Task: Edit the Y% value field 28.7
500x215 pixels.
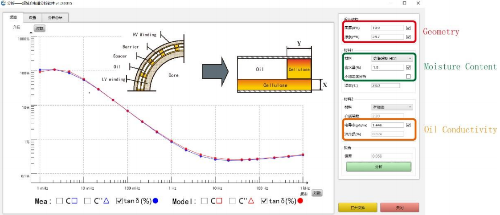Action: [x=388, y=37]
